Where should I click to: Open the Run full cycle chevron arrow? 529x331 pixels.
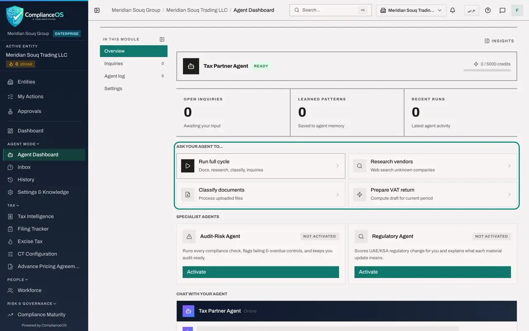point(337,166)
